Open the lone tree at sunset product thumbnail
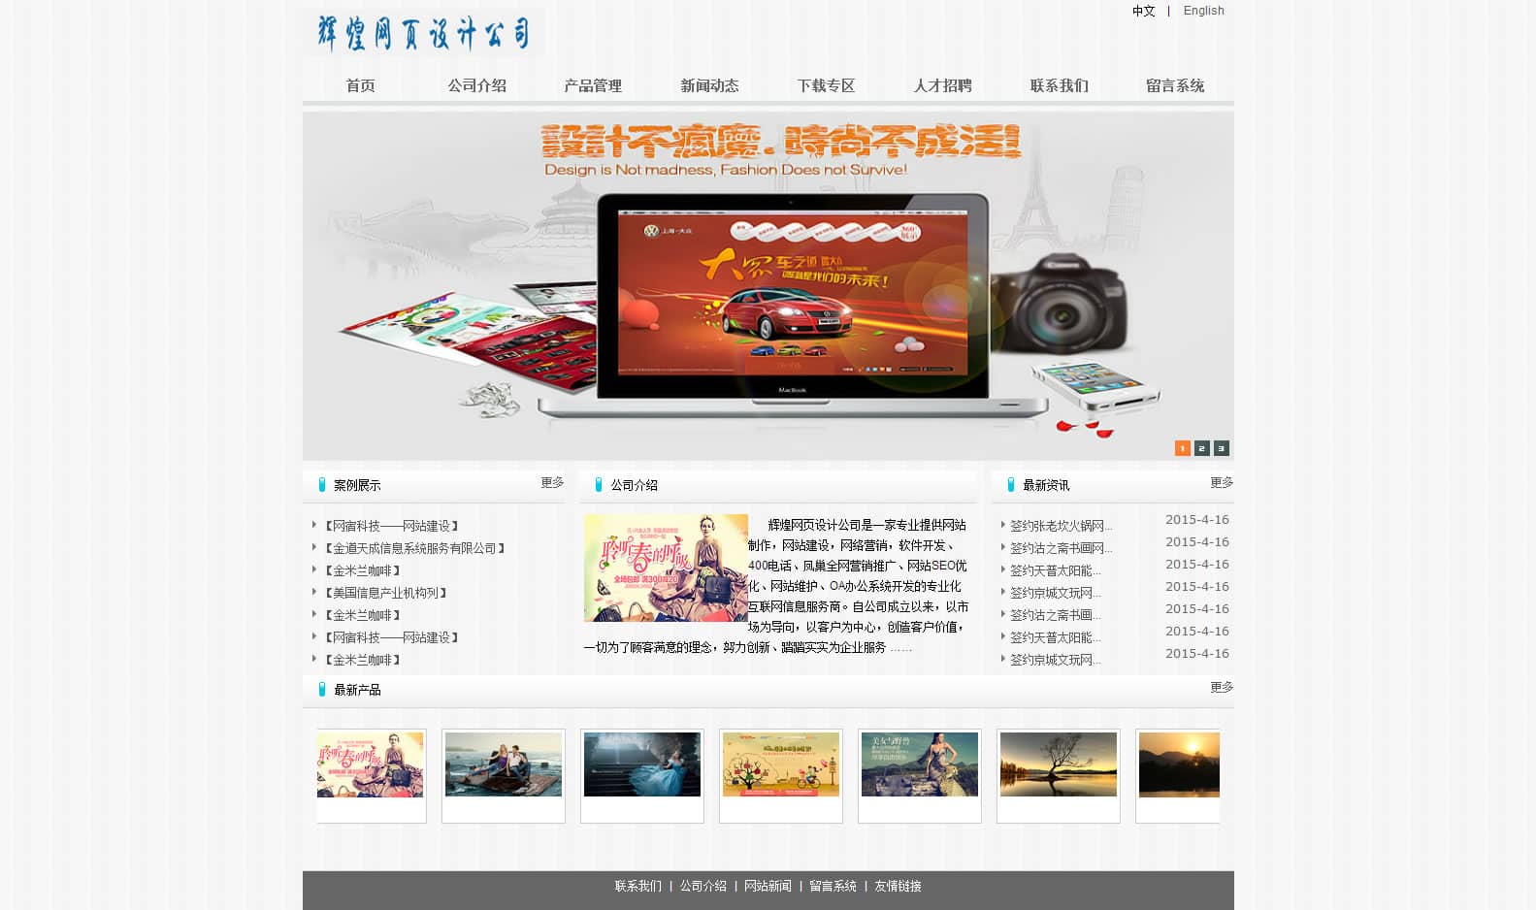The height and width of the screenshot is (910, 1536). click(1058, 764)
